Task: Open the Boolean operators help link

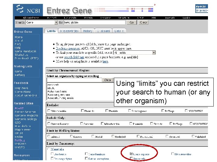Action: (68, 48)
